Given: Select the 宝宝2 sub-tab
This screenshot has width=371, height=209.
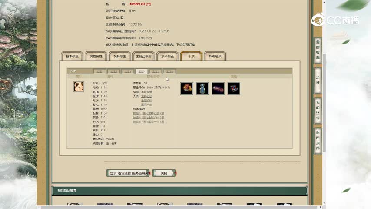Looking at the screenshot, I should [114, 71].
